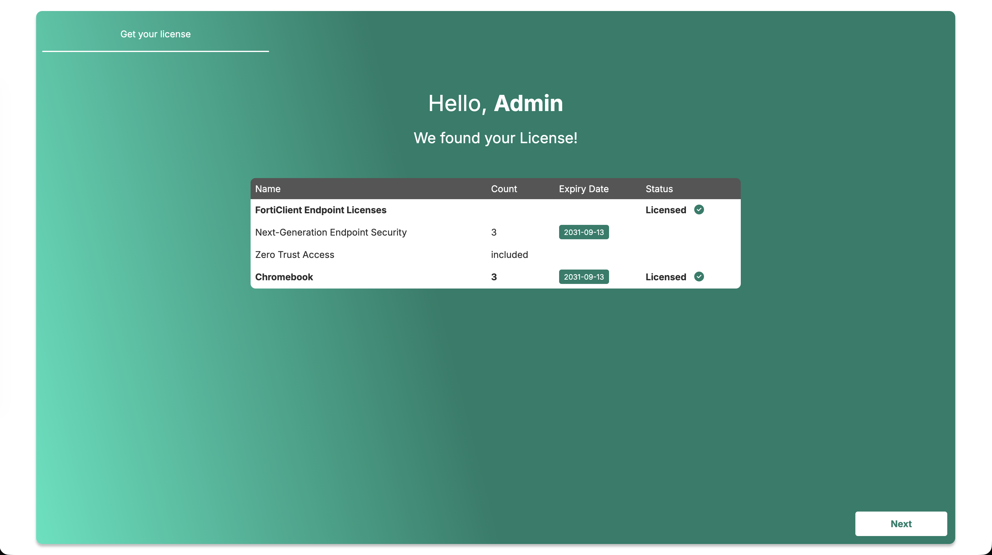Select the Get your license tab

155,34
